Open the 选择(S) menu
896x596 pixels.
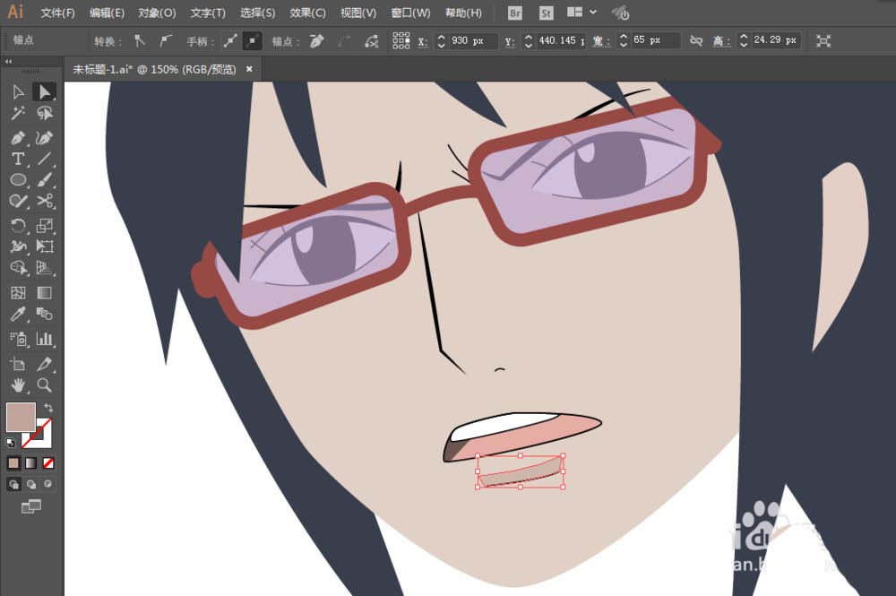257,13
